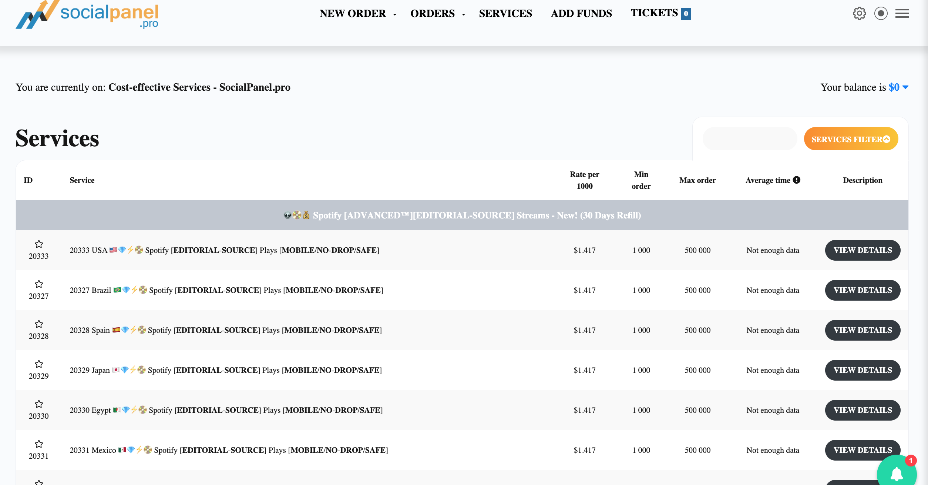Click the 1 000 min order for 20329

click(641, 370)
